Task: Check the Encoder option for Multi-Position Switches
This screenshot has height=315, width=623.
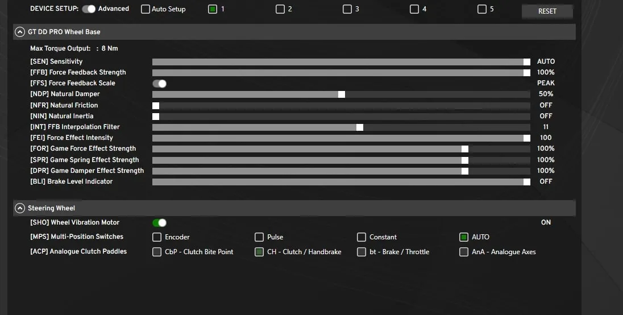Action: point(157,237)
